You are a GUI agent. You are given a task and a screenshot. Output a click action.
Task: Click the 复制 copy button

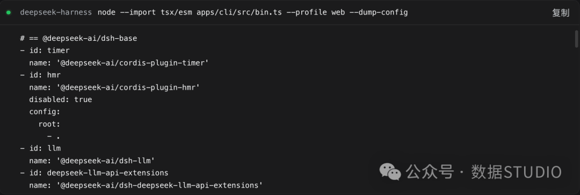(x=560, y=12)
